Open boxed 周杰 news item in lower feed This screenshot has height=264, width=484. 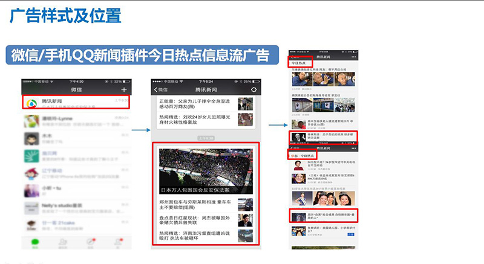tap(323, 216)
